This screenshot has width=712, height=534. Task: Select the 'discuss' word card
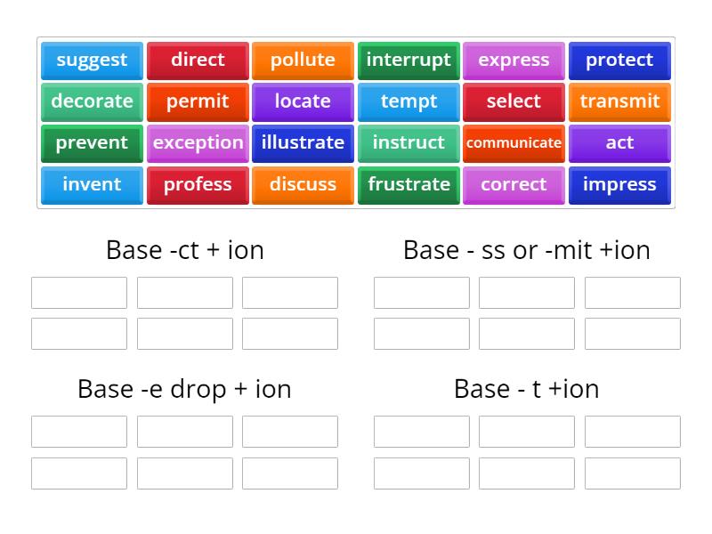pyautogui.click(x=303, y=185)
